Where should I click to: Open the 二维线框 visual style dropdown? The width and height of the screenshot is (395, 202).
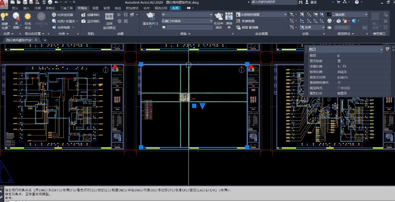[x=366, y=15]
